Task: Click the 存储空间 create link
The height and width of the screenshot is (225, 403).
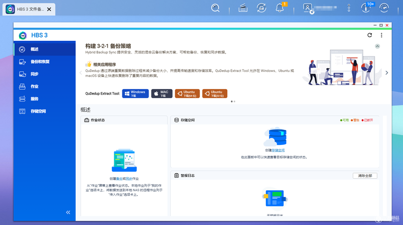Action: click(278, 151)
